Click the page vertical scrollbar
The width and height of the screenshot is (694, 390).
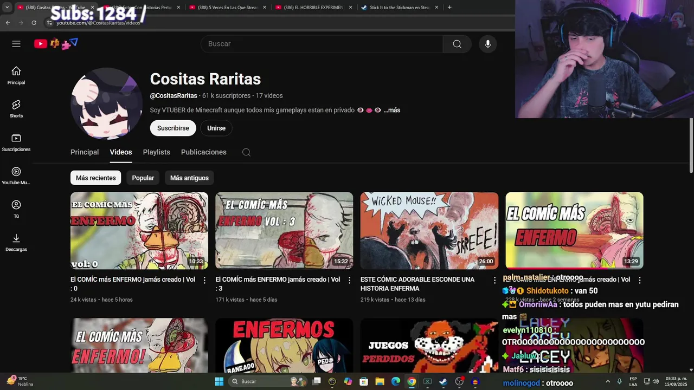[x=691, y=145]
